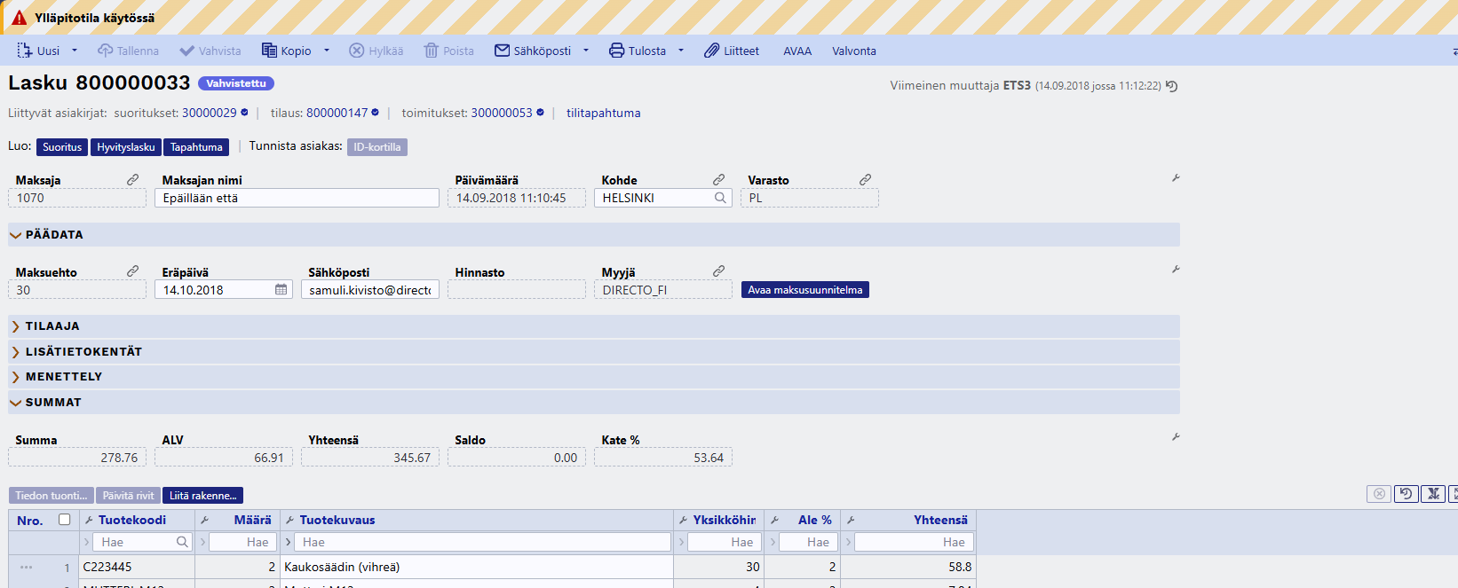Open linked order 800000147
Image resolution: width=1458 pixels, height=588 pixels.
337,113
